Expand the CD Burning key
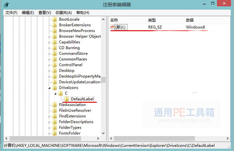This screenshot has height=151, width=234. click(49, 48)
